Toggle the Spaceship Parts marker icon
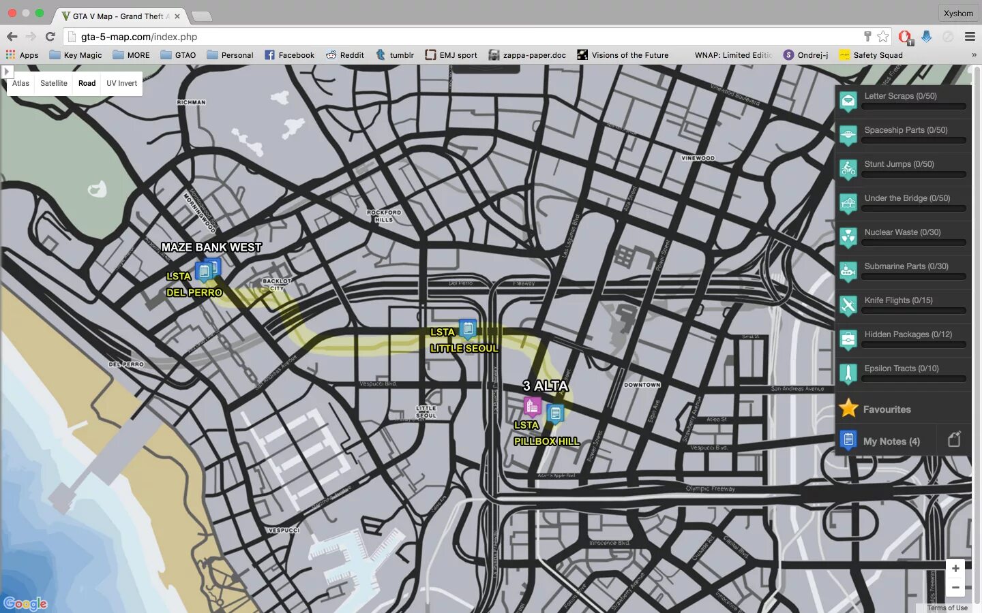 [848, 136]
